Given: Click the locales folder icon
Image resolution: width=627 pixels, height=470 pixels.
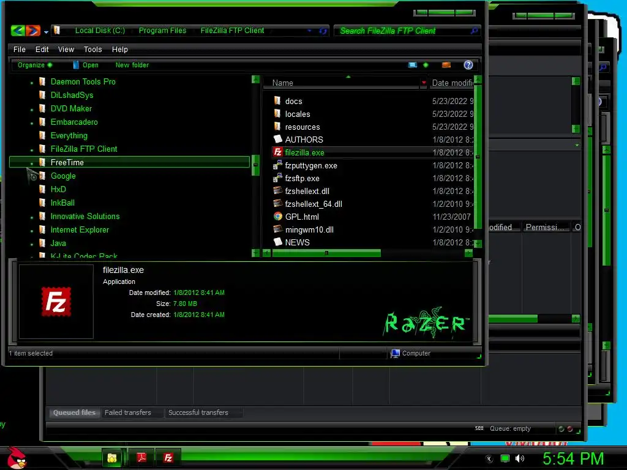Looking at the screenshot, I should pos(277,113).
